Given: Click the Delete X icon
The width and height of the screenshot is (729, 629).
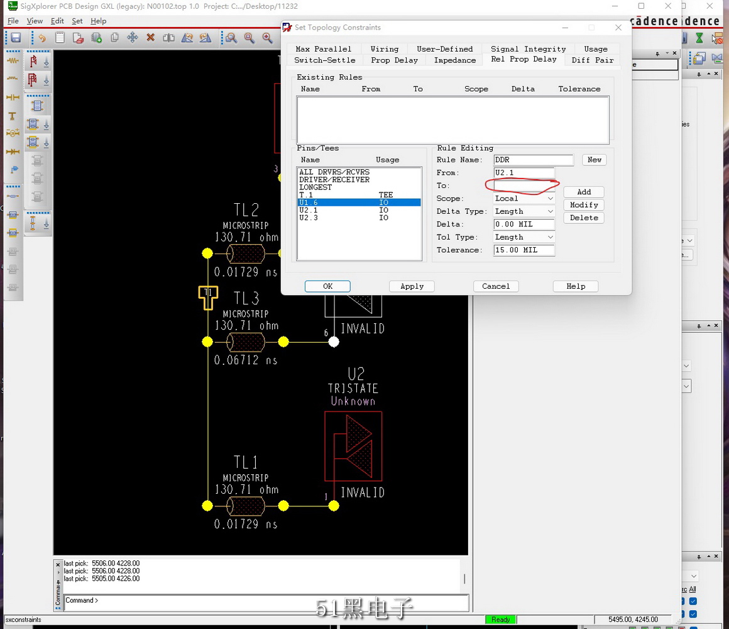Looking at the screenshot, I should (151, 38).
